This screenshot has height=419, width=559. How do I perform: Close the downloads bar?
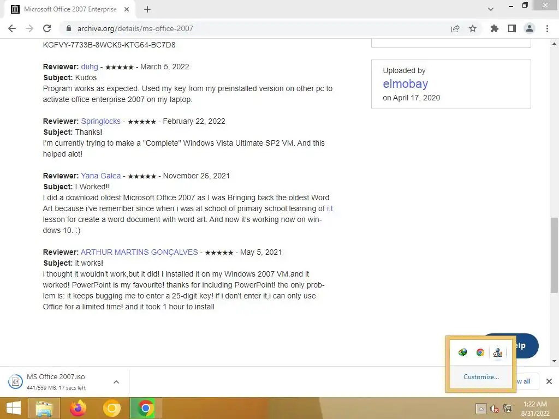549,381
